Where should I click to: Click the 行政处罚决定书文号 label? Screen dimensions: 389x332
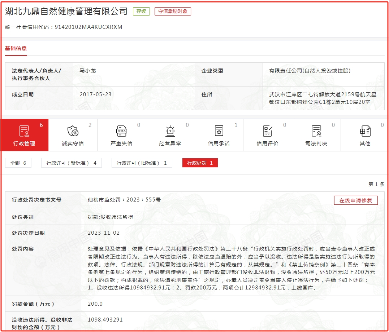click(36, 200)
